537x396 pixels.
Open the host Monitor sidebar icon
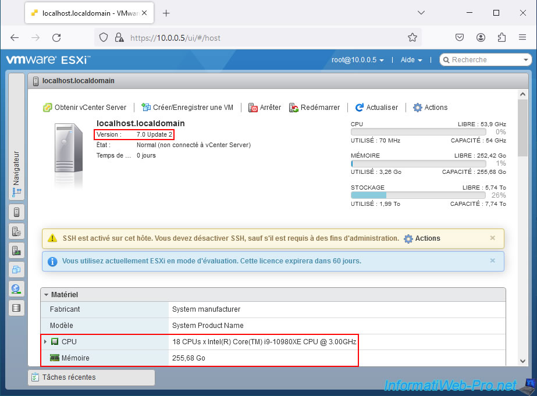click(16, 251)
